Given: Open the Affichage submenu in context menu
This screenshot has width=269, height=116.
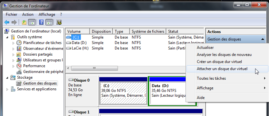Looking at the screenshot, I should (x=227, y=88).
